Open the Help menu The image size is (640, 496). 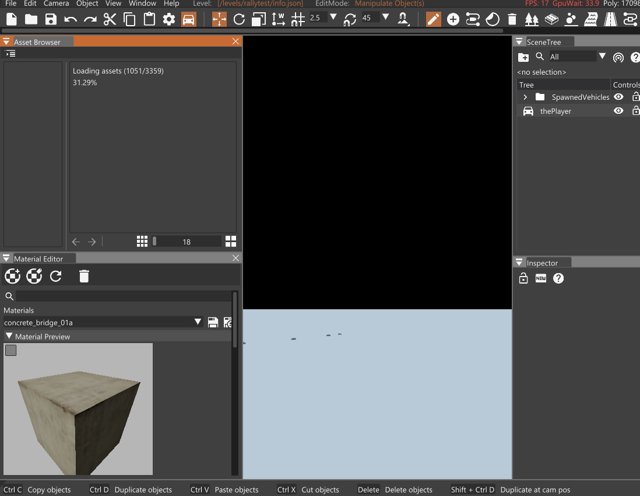pos(171,4)
